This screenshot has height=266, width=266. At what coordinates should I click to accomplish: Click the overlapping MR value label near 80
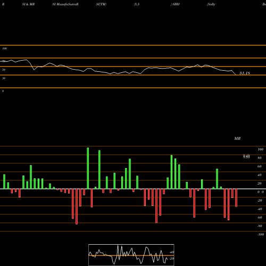[246, 156]
